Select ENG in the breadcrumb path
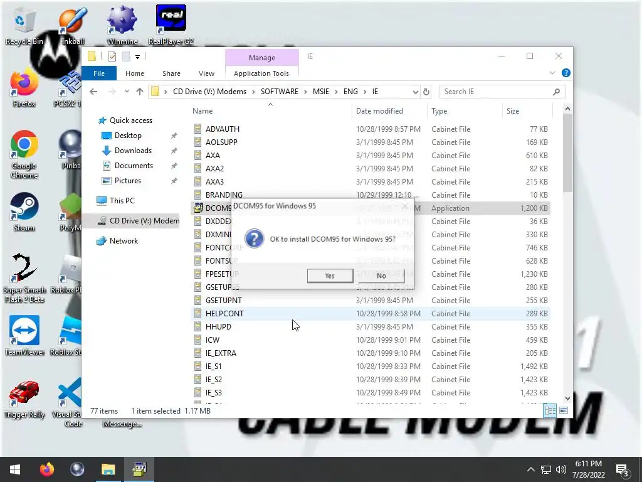 pyautogui.click(x=350, y=92)
